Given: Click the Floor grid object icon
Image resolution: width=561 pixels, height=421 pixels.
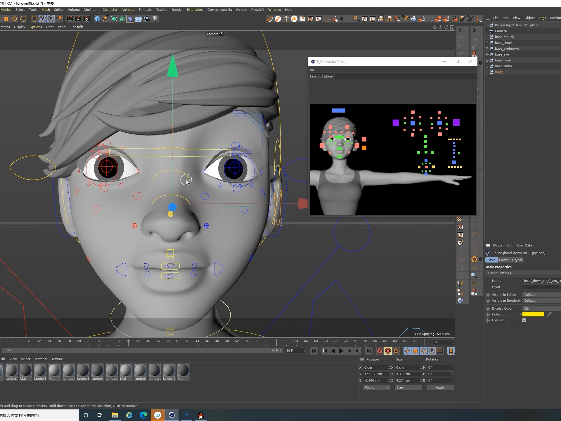Looking at the screenshot, I should click(138, 19).
